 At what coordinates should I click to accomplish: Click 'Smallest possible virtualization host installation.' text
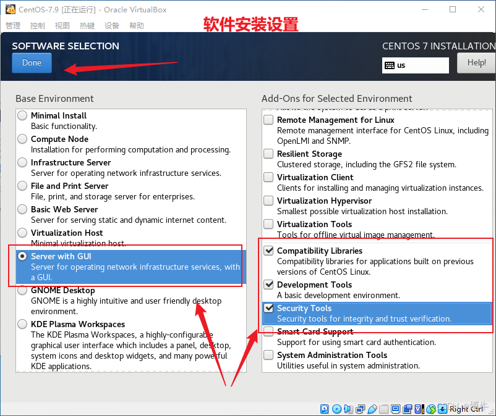[362, 212]
